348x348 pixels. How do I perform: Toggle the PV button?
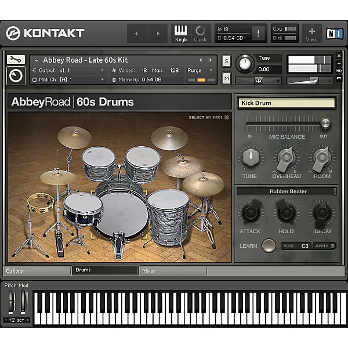(x=339, y=78)
